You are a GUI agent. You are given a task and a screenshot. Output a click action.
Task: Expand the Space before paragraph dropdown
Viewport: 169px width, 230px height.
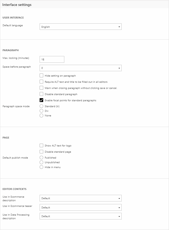(x=81, y=68)
